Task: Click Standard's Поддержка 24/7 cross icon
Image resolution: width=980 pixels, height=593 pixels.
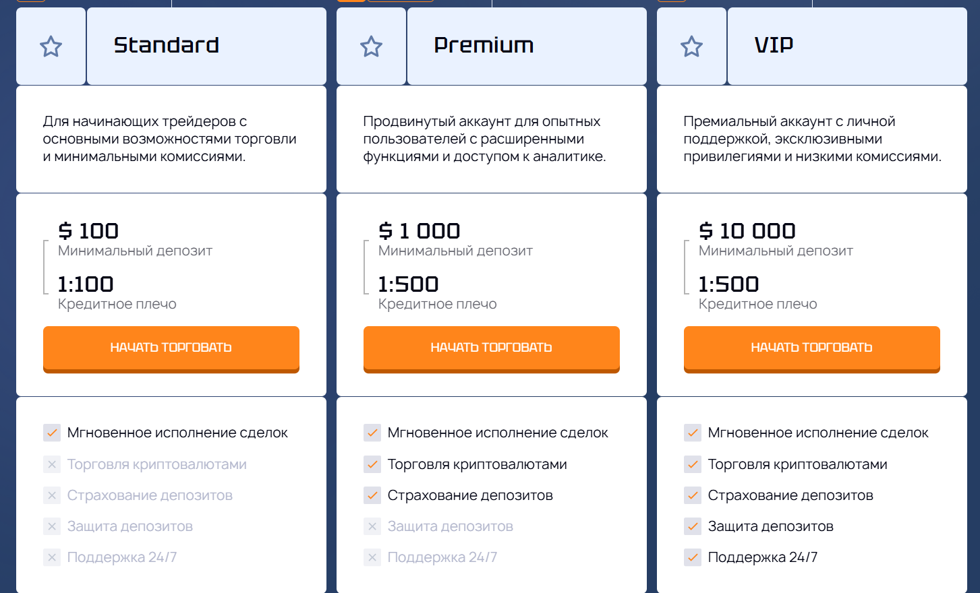Action: coord(52,557)
